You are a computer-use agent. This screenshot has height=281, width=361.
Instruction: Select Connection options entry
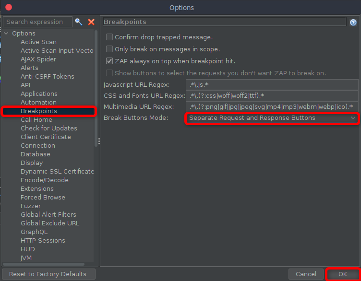click(x=38, y=146)
